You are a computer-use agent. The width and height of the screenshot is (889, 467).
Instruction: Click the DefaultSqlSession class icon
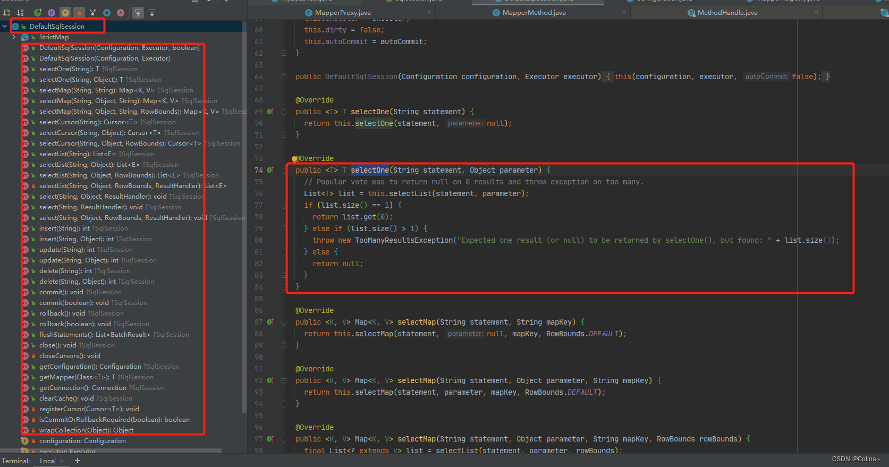[x=15, y=26]
